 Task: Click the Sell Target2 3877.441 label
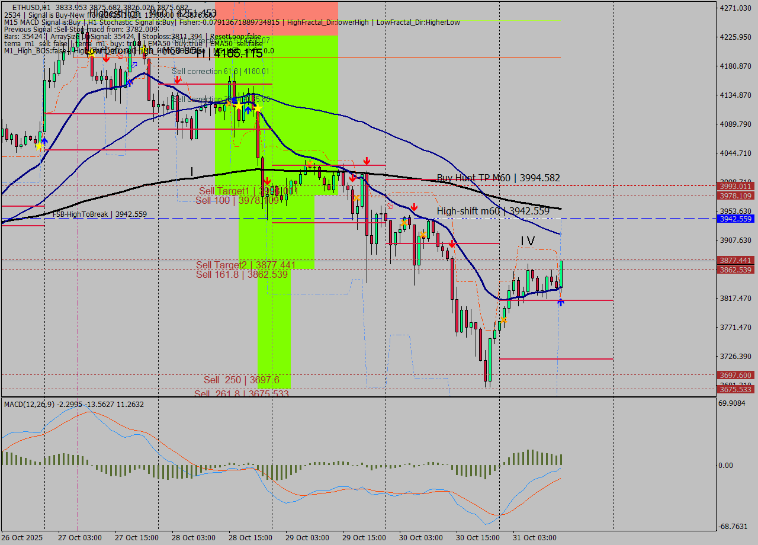pos(245,265)
